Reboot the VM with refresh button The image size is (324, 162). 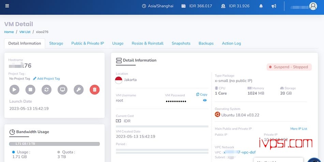[x=46, y=90]
